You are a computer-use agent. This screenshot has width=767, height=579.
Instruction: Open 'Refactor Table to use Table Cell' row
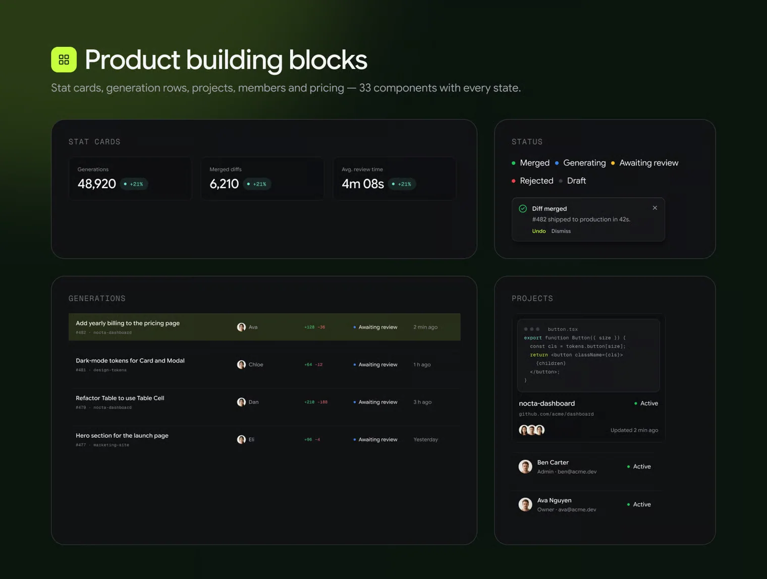click(264, 402)
